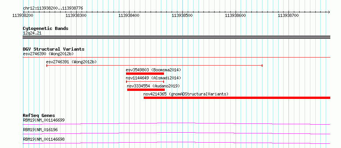Viewport: 341px width, 148px height.
Task: Open nsv4214365 (gnomADStructuralVariants) label
Action: point(186,94)
